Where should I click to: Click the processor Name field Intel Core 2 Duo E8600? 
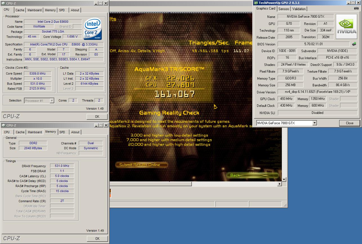(53, 22)
